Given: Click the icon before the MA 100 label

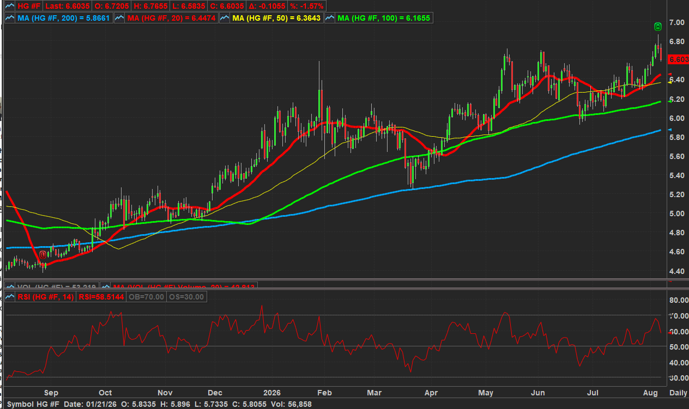Looking at the screenshot, I should 329,18.
